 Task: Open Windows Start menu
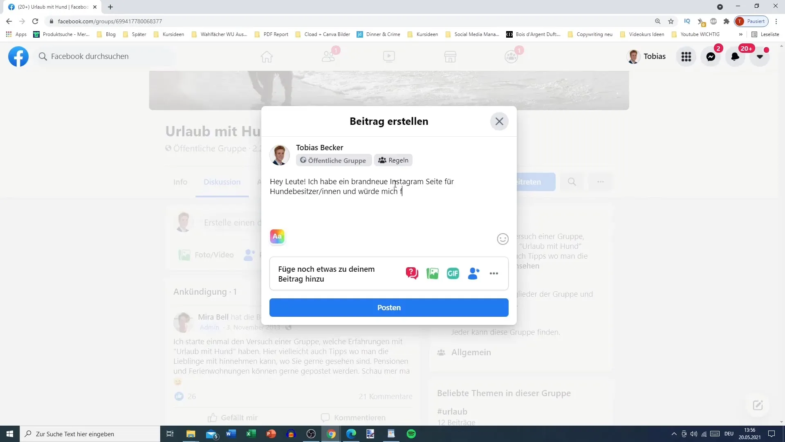click(10, 434)
